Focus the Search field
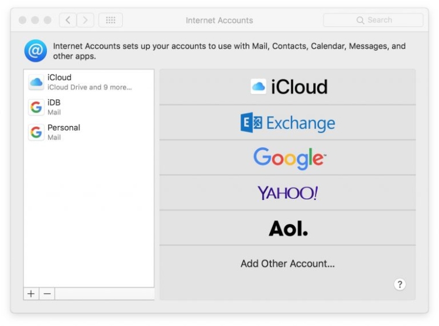Screen dimensions: 439x326 click(373, 20)
